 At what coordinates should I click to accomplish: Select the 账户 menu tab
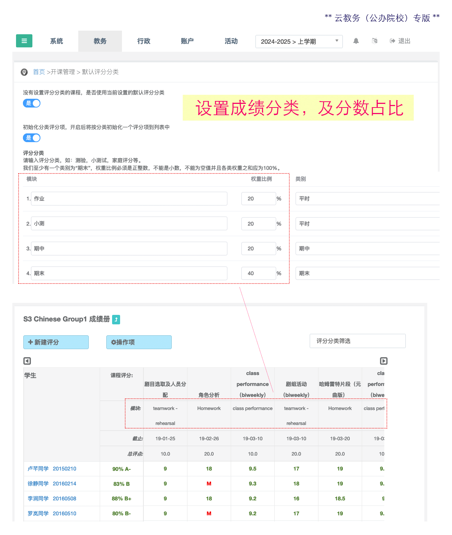coord(187,41)
